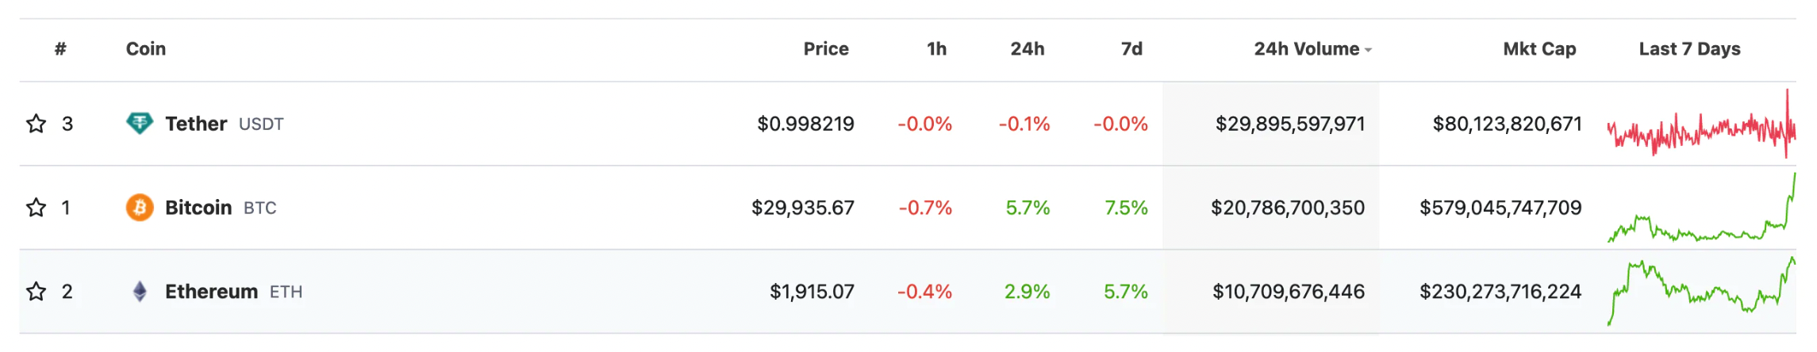
Task: Sort by the 7d column header
Action: click(x=1131, y=49)
